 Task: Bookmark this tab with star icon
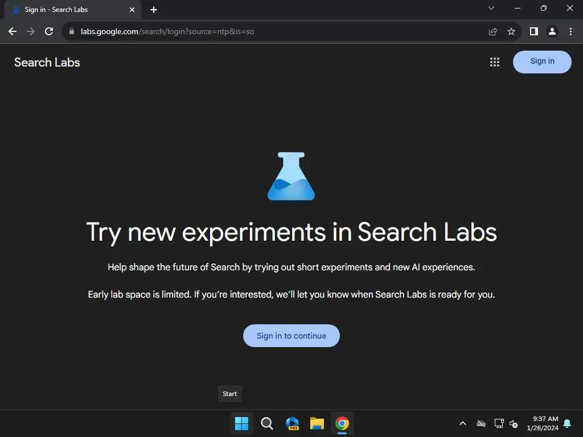[x=511, y=32]
